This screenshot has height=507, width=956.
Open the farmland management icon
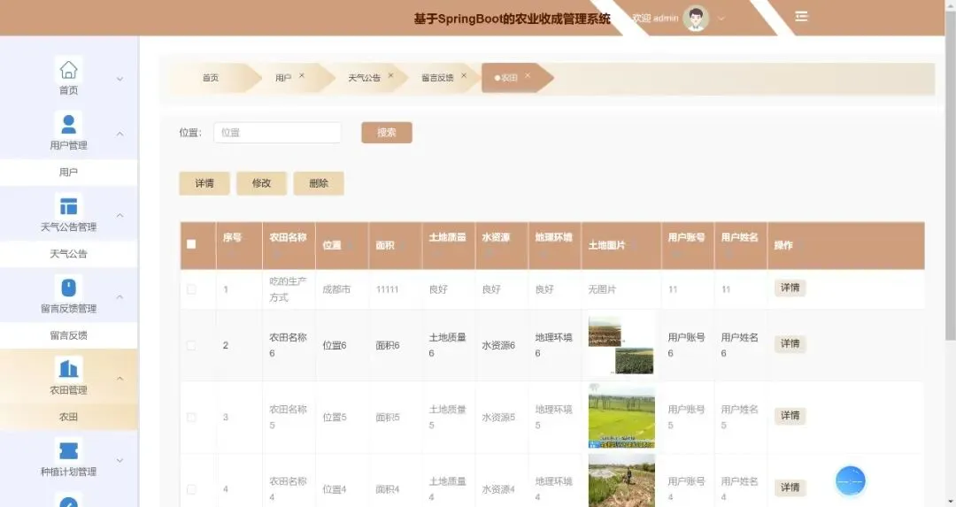coord(68,369)
